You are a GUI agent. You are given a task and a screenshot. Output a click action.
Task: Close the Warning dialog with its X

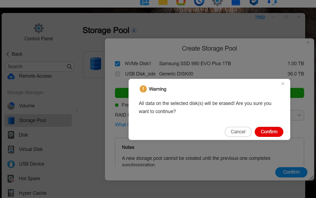283,84
